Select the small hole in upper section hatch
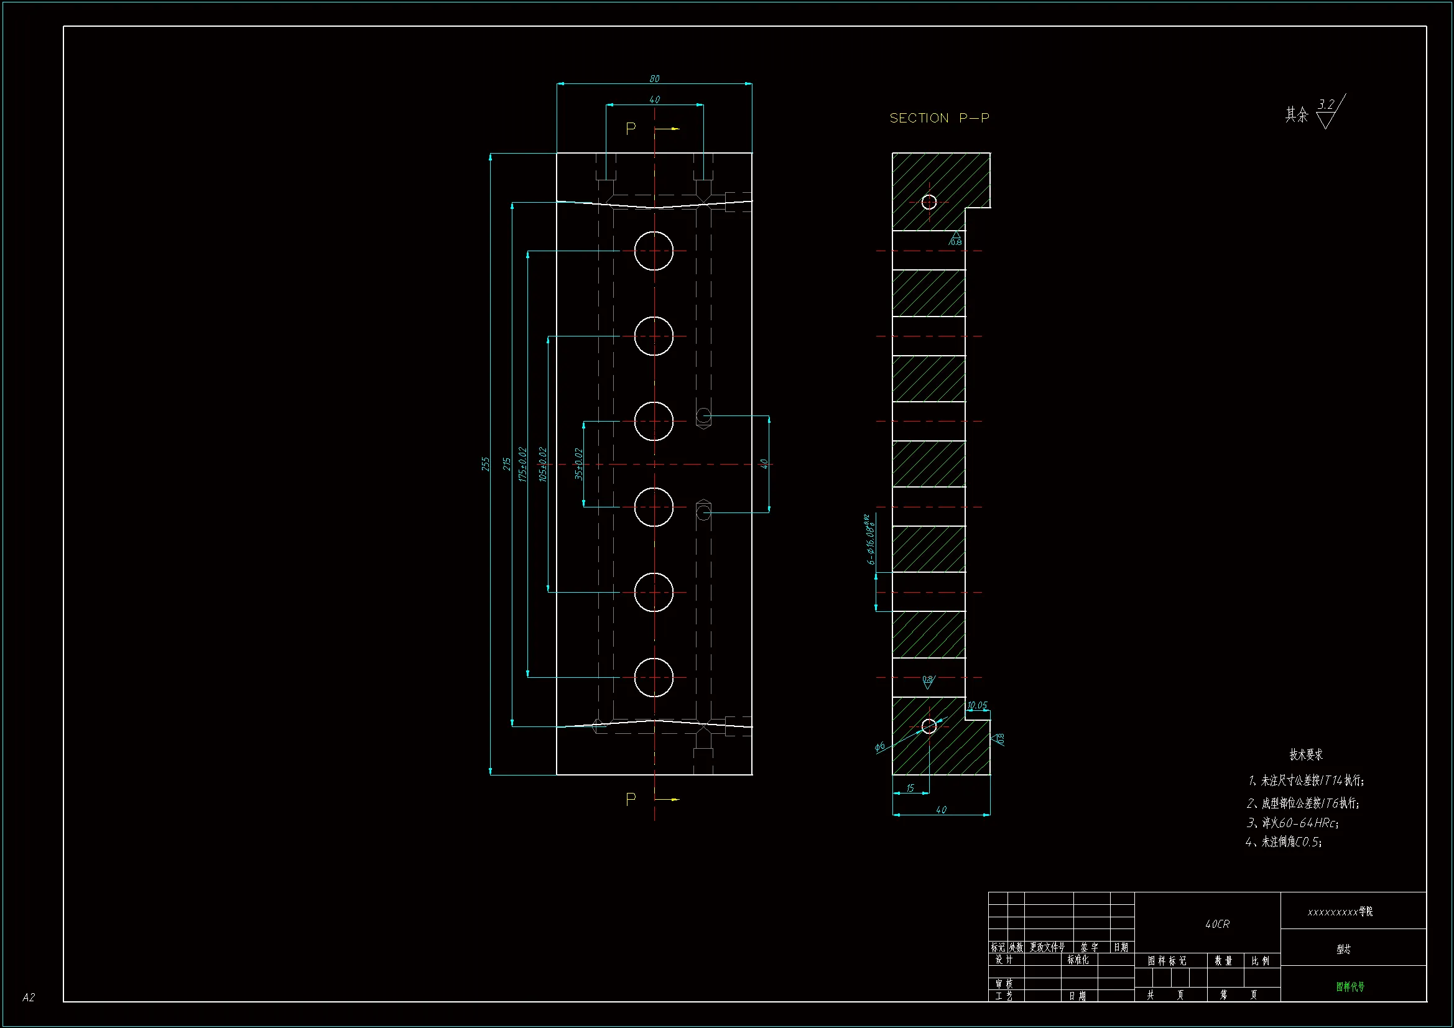1454x1028 pixels. coord(928,202)
